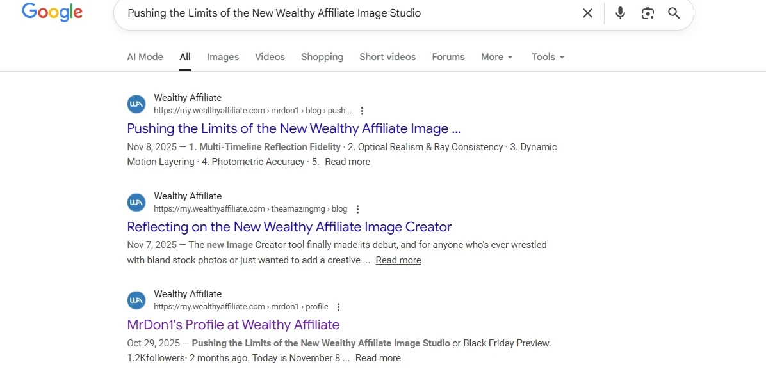Open three-dot menu for MrDon1 profile result
The width and height of the screenshot is (766, 381).
tap(339, 307)
